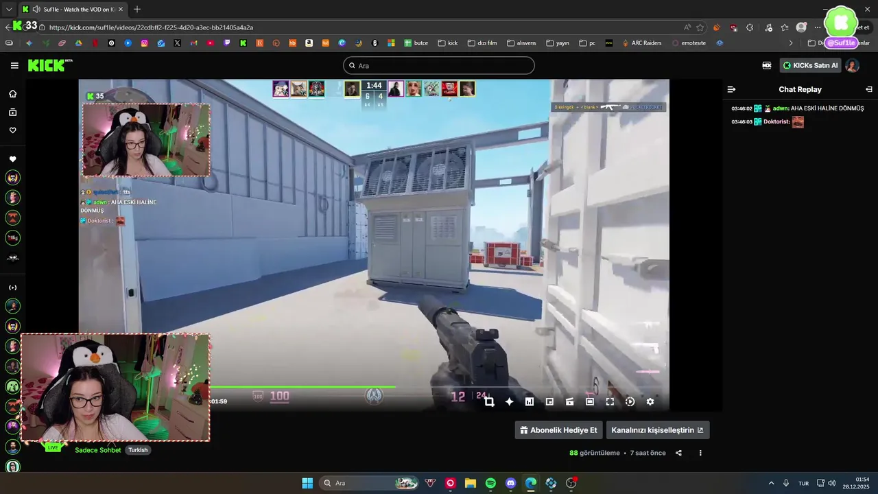878x494 pixels.
Task: Click the browser address bar URL
Action: coord(151,27)
